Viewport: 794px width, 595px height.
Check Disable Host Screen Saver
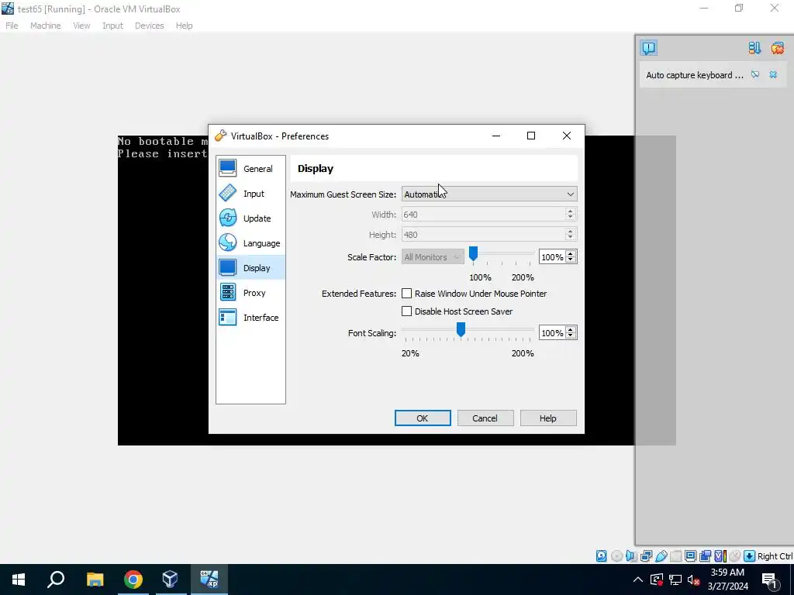tap(406, 311)
